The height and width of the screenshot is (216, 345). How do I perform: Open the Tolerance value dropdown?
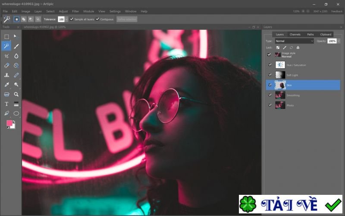coord(66,19)
